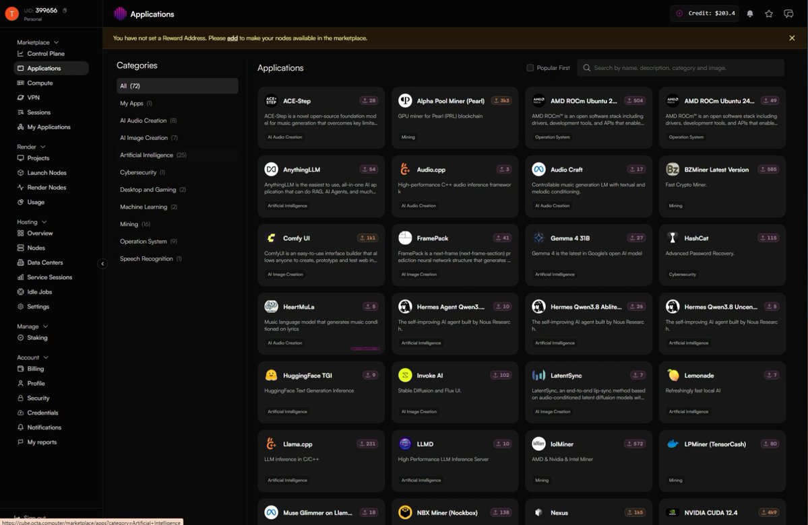Open the chat messages icon in header
The image size is (808, 525).
(788, 14)
